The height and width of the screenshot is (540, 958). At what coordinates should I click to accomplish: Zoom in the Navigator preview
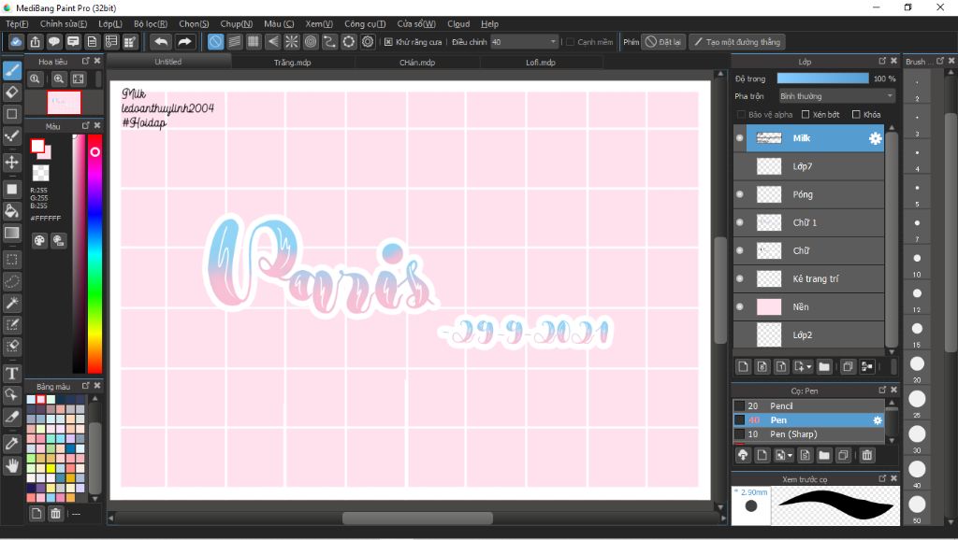coord(59,78)
